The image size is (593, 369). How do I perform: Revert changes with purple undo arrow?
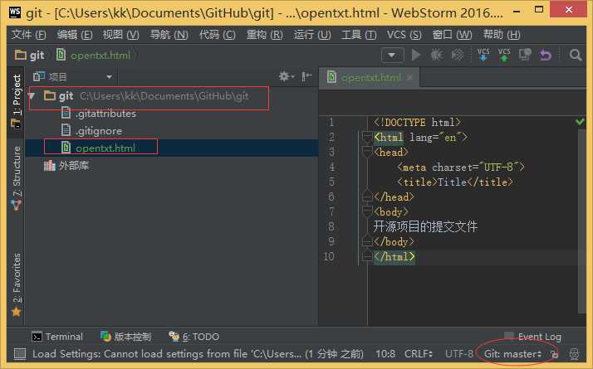click(x=546, y=55)
